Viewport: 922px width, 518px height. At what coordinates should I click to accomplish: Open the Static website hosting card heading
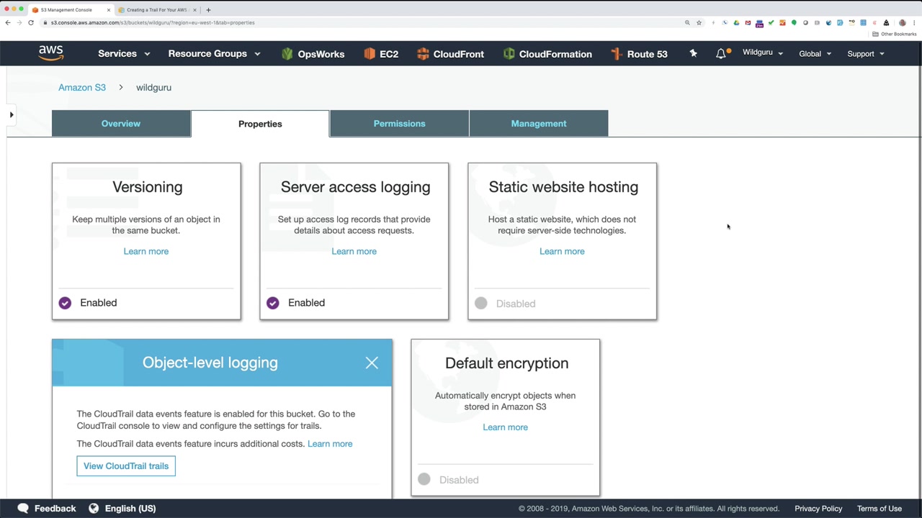[x=563, y=187]
